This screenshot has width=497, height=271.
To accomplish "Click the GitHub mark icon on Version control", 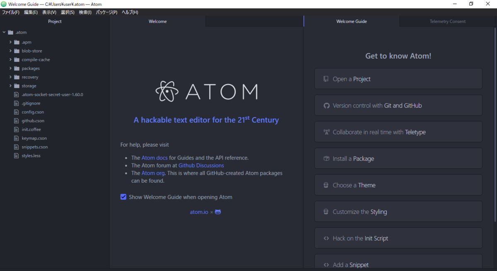I will (326, 105).
